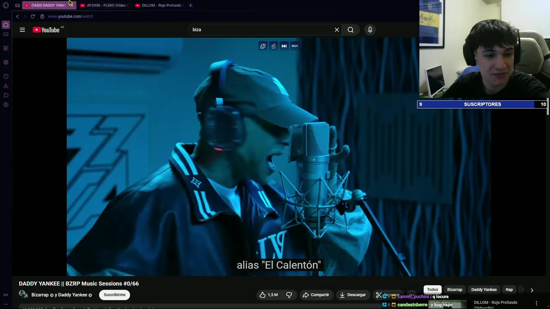Click the SUSCRIPTORES goal progress bar
The width and height of the screenshot is (550, 309).
pos(482,104)
